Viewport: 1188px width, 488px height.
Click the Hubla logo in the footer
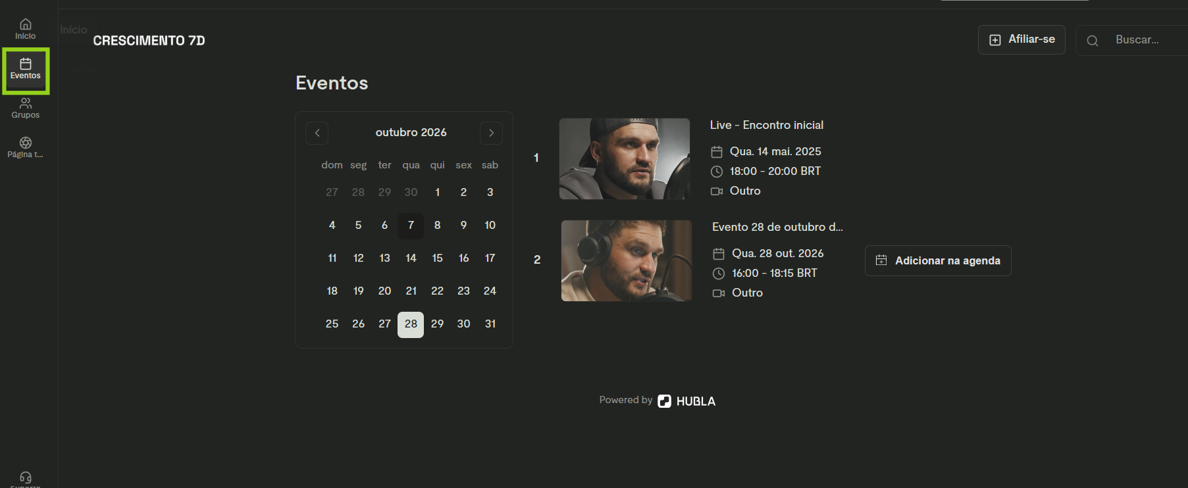pyautogui.click(x=686, y=401)
